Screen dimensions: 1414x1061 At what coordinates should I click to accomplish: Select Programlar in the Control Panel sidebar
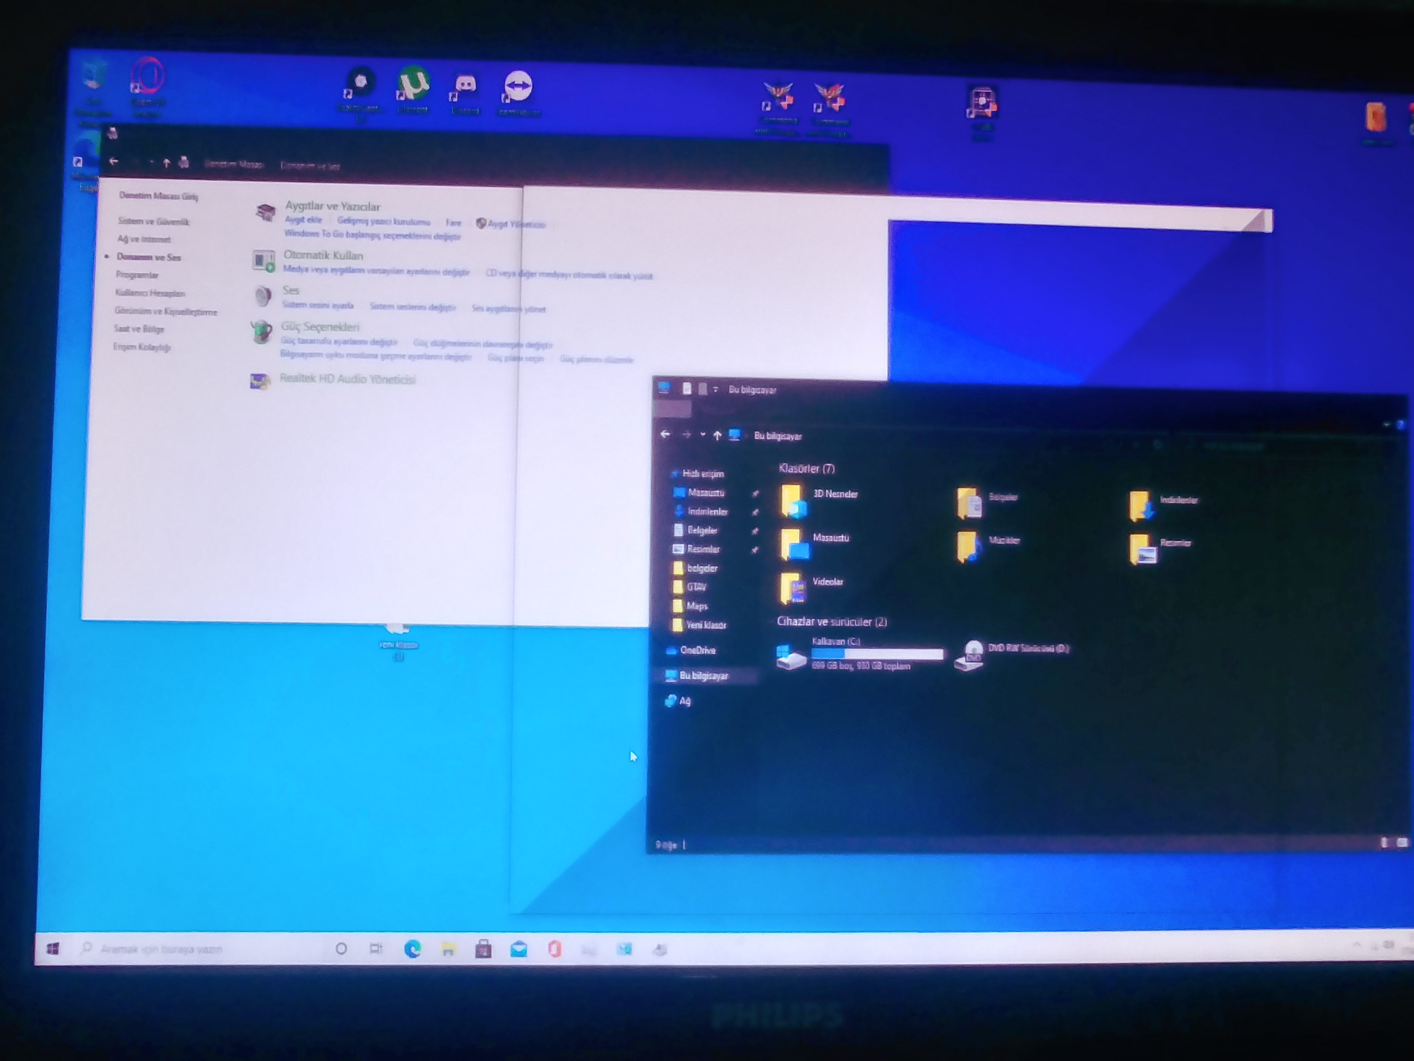pyautogui.click(x=137, y=275)
